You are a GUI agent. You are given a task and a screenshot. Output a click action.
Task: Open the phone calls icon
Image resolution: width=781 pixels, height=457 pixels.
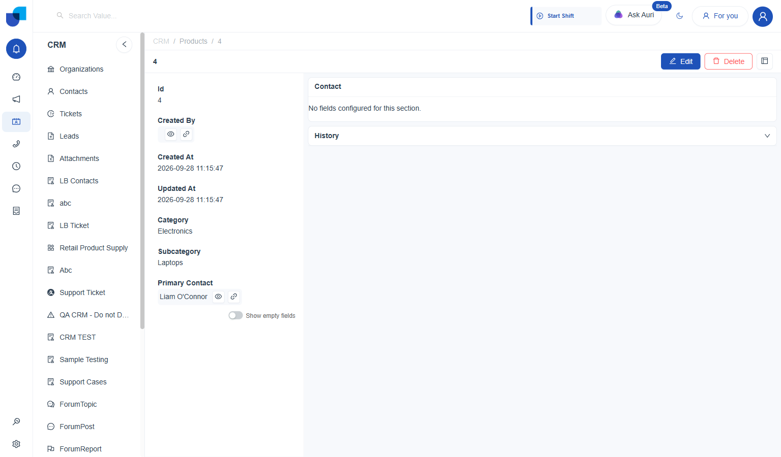16,144
